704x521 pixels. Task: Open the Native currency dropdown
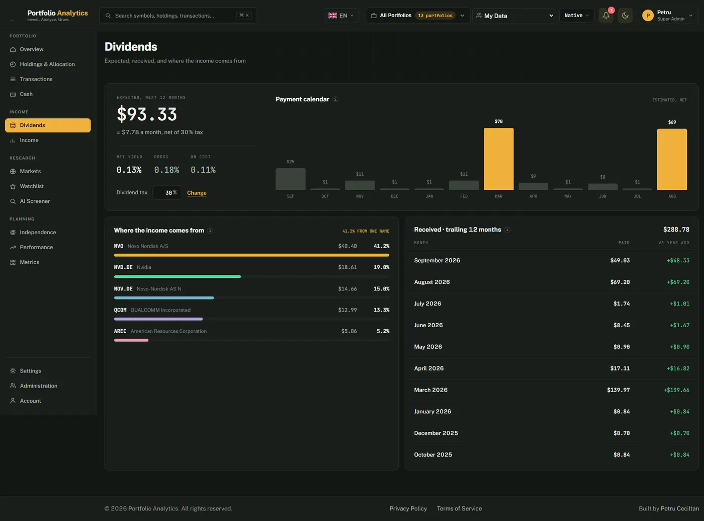pos(577,16)
